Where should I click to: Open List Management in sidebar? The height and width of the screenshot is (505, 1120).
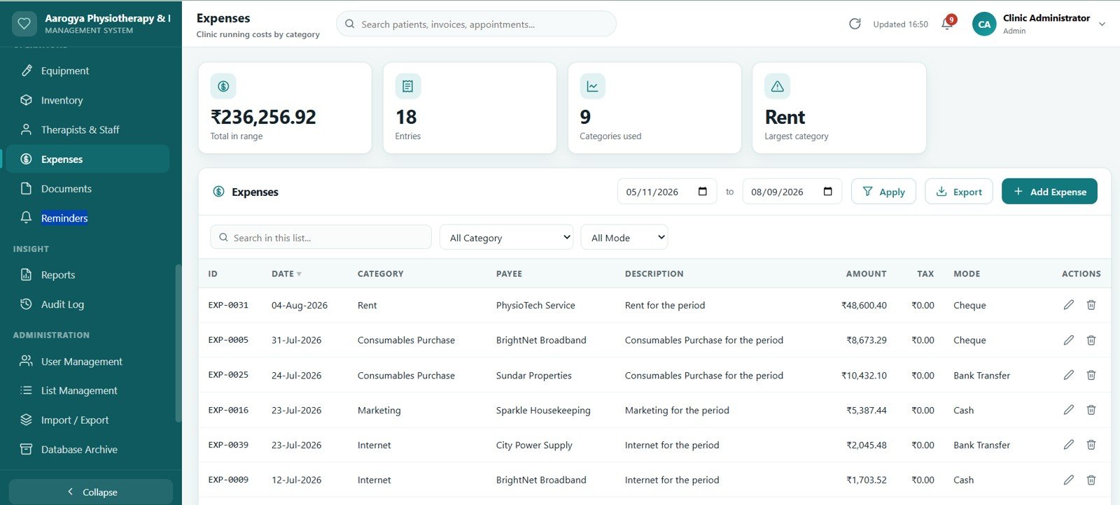[88, 390]
